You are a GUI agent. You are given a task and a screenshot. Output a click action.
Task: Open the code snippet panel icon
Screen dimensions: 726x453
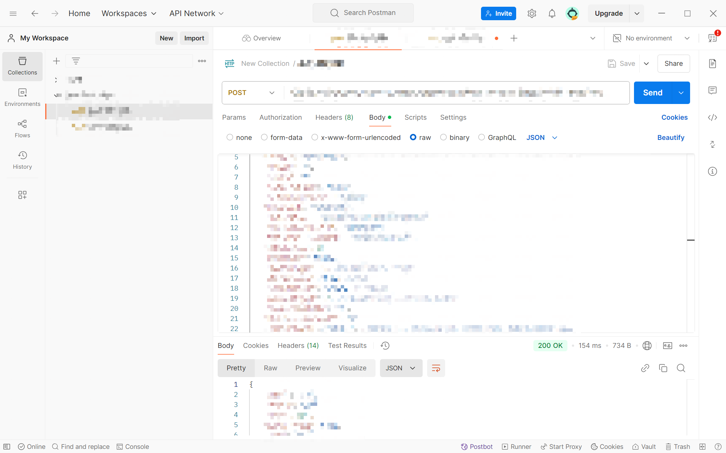point(712,117)
